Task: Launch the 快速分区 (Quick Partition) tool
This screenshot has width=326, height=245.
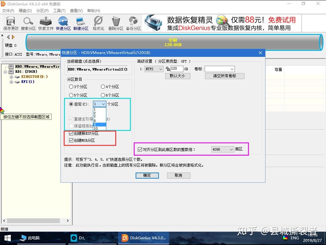Action: (63, 23)
